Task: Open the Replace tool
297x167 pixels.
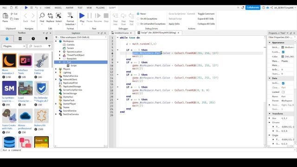Action: click(50, 16)
